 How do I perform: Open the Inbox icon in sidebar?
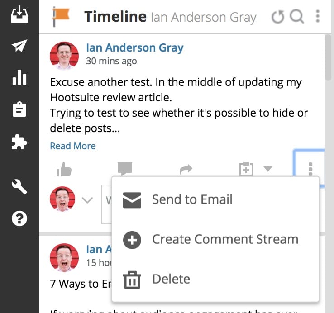click(19, 14)
